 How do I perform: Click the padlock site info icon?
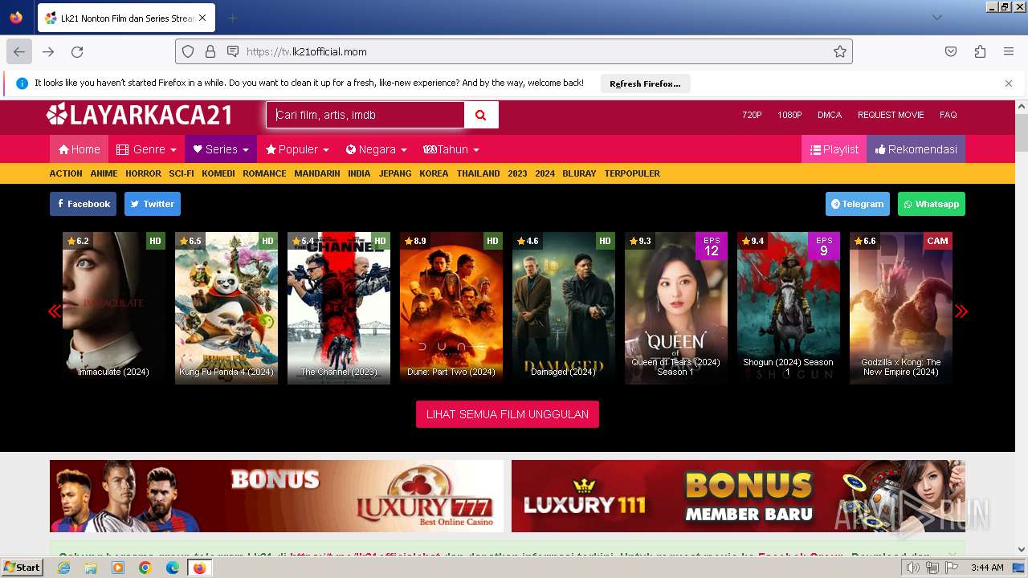[x=210, y=51]
